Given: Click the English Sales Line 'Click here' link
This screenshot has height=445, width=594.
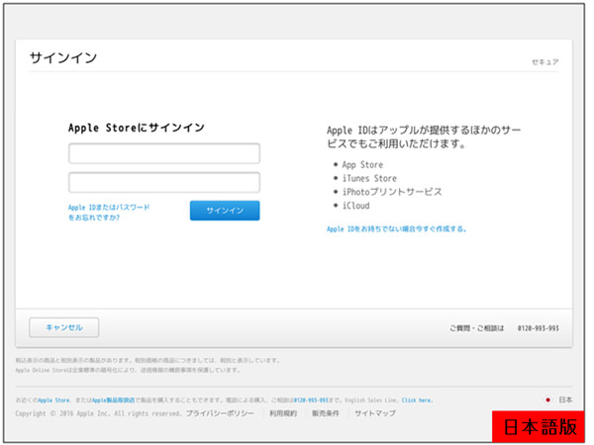Looking at the screenshot, I should point(416,400).
